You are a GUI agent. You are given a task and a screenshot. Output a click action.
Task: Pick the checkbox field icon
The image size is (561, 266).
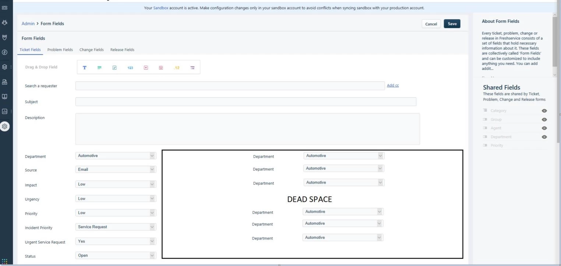[x=114, y=68]
